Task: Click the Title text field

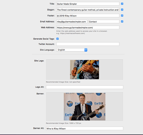Action: tap(88, 4)
